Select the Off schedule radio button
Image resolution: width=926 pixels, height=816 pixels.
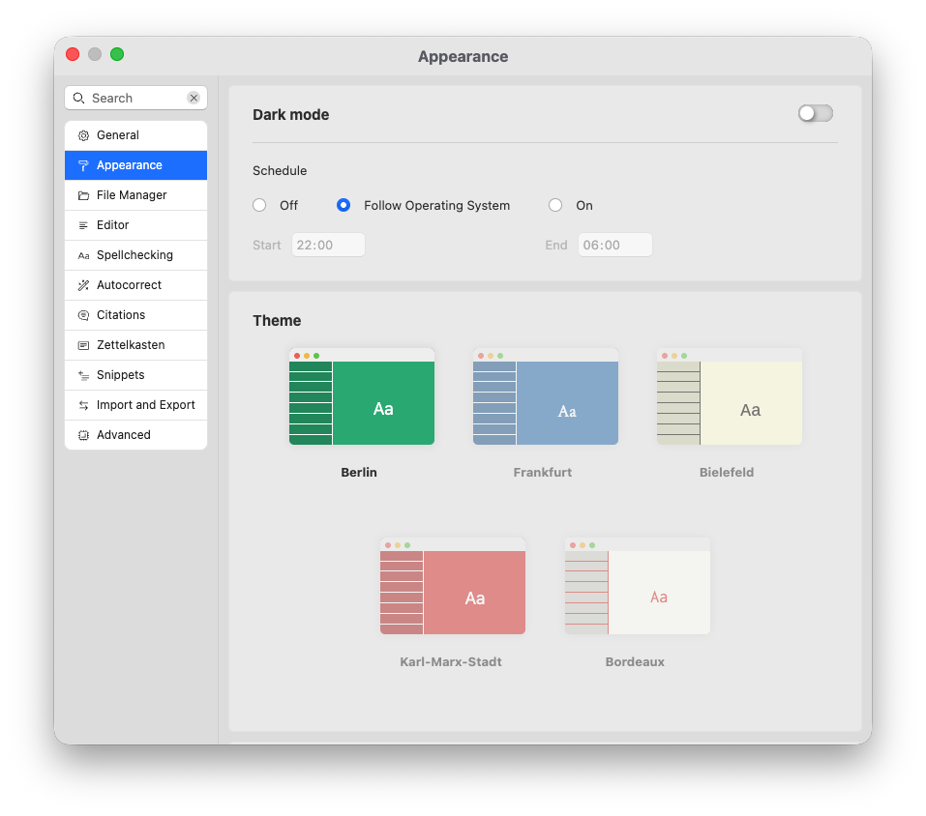pos(259,205)
